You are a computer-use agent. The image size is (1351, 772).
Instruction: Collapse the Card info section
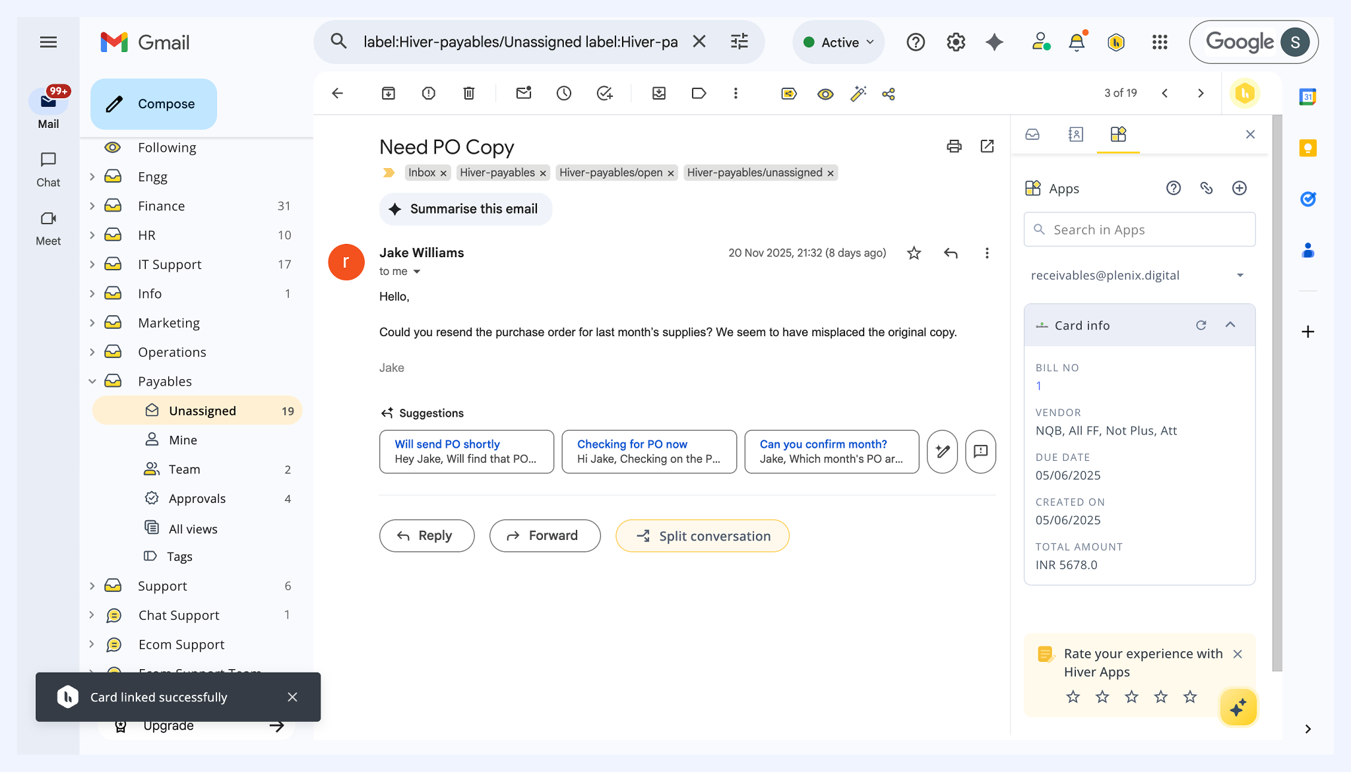[1230, 325]
